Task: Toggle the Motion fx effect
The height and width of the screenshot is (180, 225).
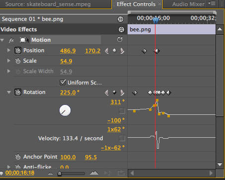Action: [x=11, y=40]
